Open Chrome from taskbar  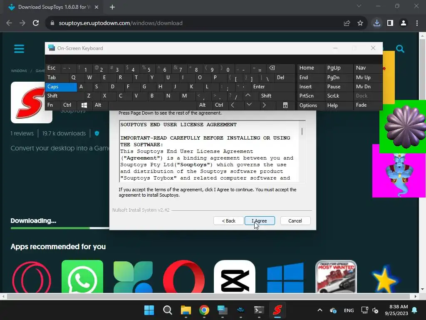point(204,310)
